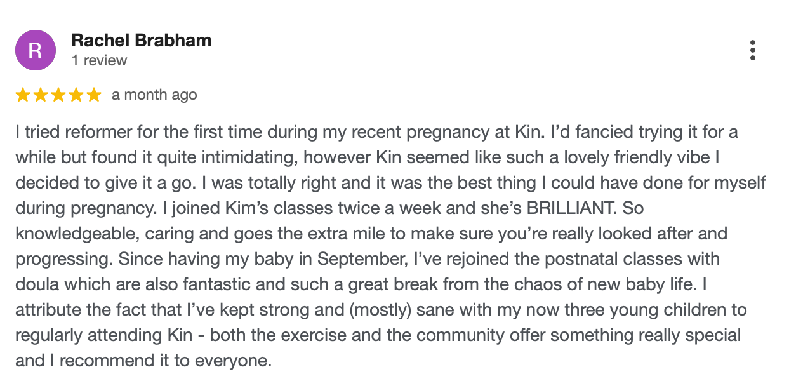796x381 pixels.
Task: Click the "a month ago" timestamp
Action: point(154,95)
